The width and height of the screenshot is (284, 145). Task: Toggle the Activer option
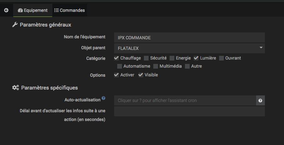coord(116,75)
